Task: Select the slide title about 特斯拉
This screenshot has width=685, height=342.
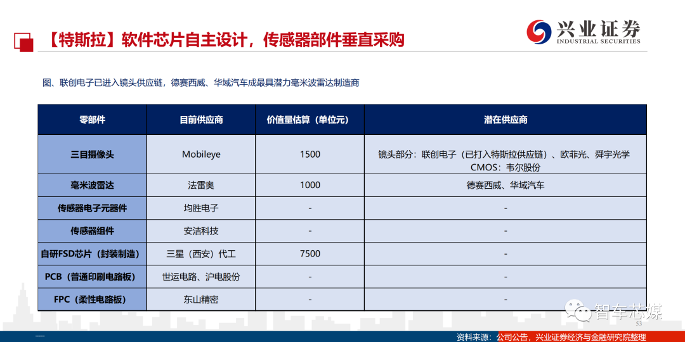Action: tap(224, 40)
